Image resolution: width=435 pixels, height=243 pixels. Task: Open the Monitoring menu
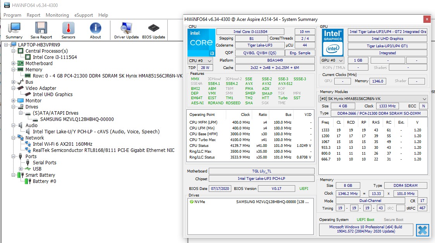[57, 15]
